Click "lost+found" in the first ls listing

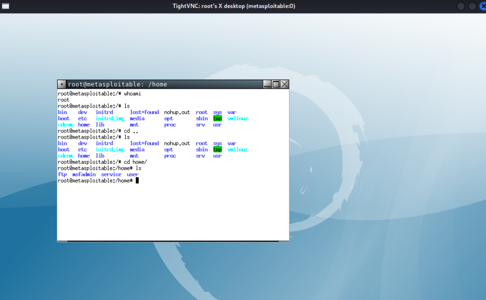click(144, 112)
